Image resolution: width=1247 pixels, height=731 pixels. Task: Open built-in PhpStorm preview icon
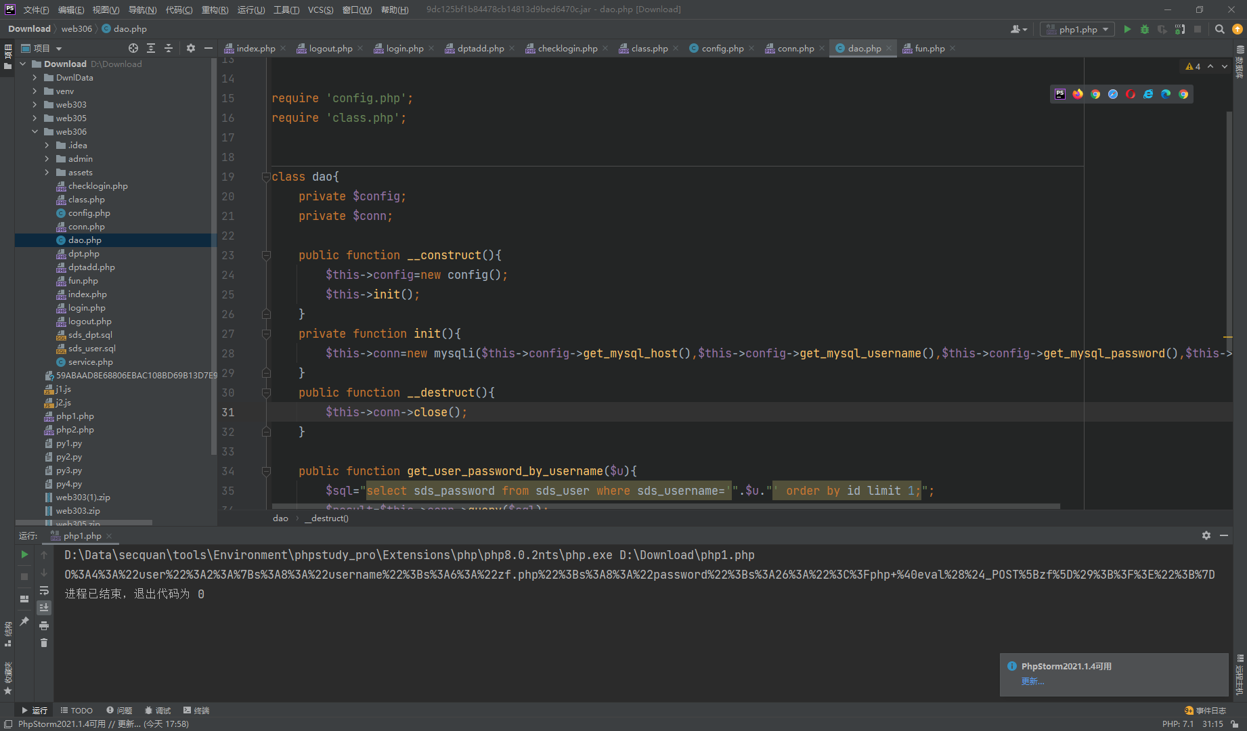click(1060, 94)
